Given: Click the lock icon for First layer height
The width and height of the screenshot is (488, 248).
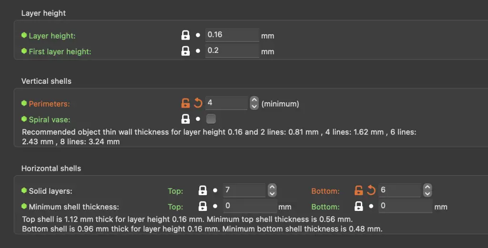Looking at the screenshot, I should 185,51.
